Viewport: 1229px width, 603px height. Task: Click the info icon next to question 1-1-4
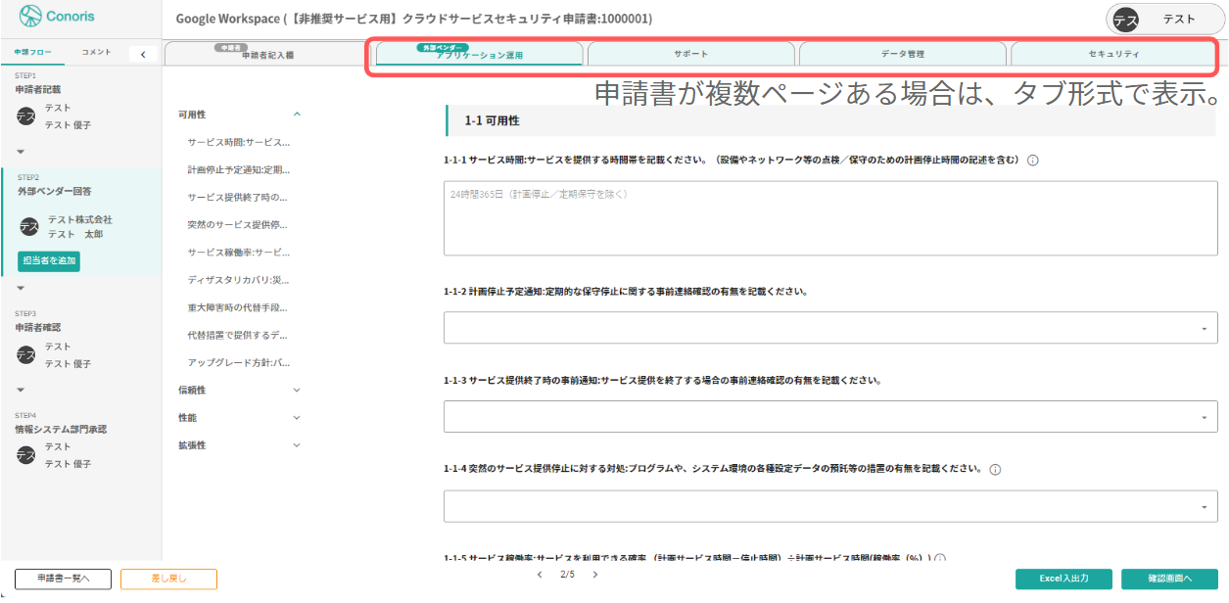pyautogui.click(x=995, y=469)
